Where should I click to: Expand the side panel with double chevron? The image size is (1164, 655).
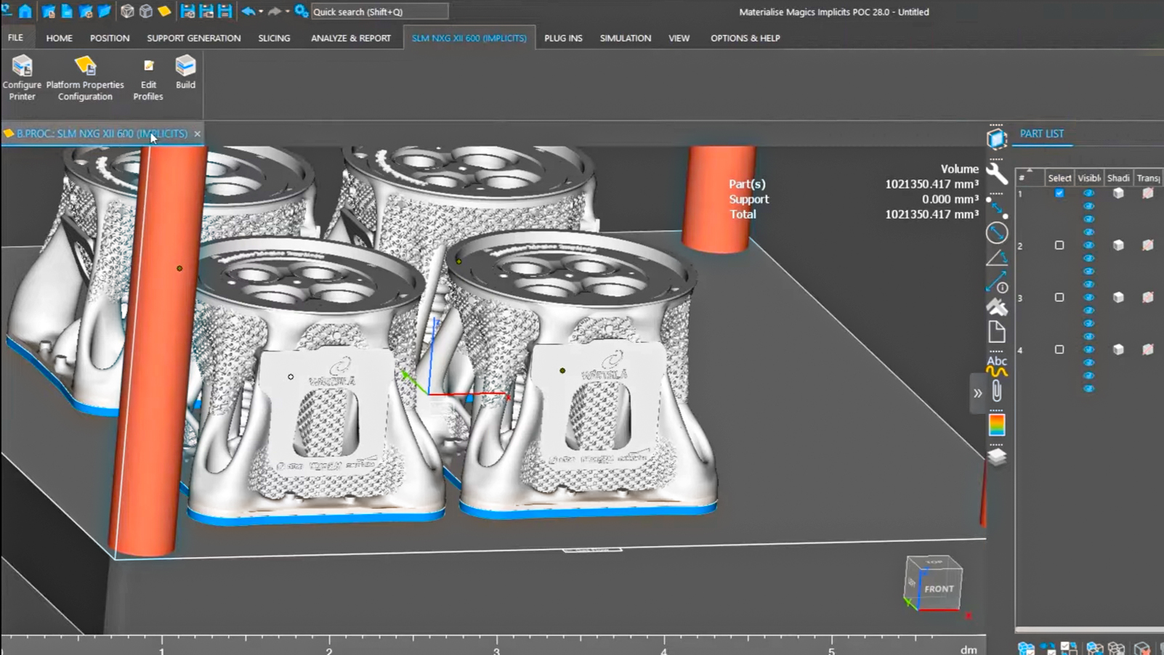[x=977, y=393]
